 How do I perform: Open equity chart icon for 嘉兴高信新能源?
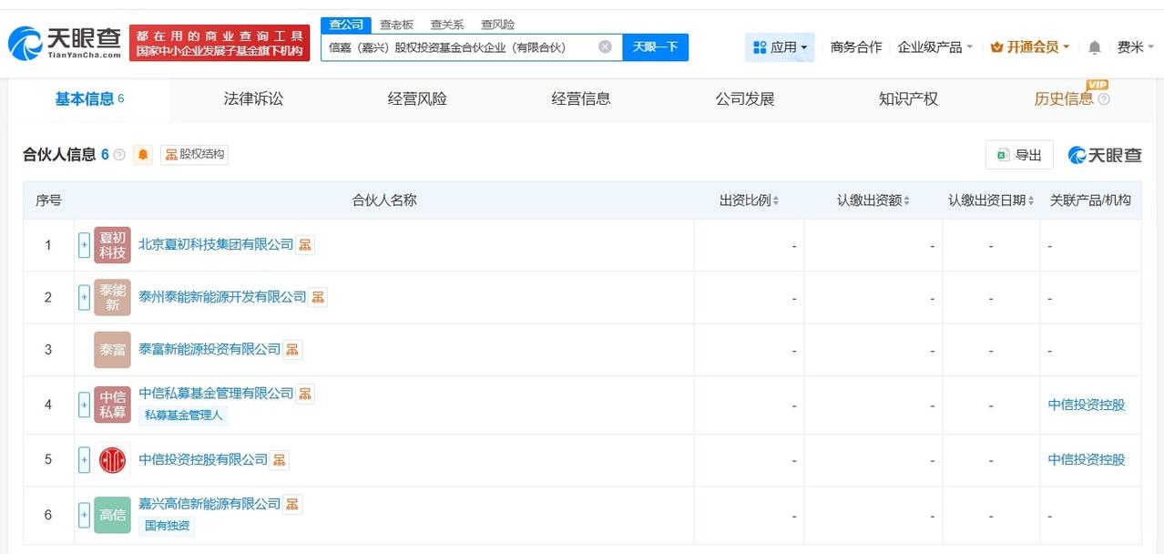292,504
